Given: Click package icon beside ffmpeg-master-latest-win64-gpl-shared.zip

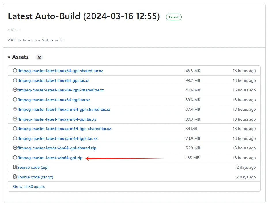Looking at the screenshot, I should (x=15, y=148).
